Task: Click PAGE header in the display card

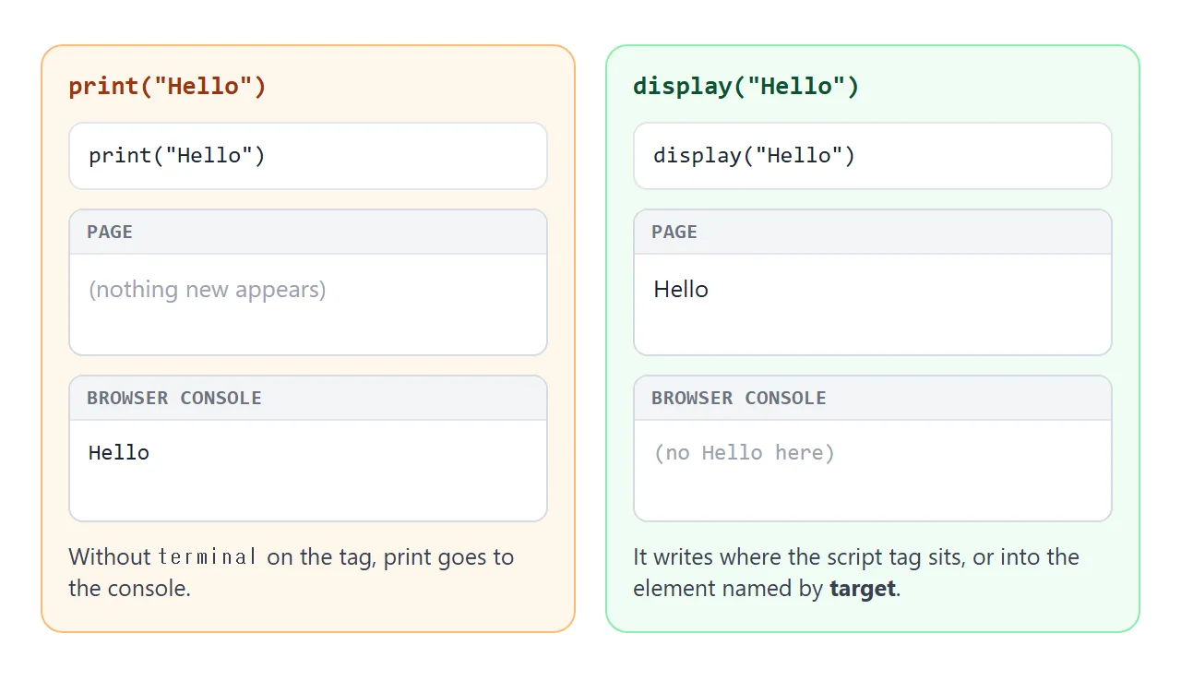Action: coord(873,232)
